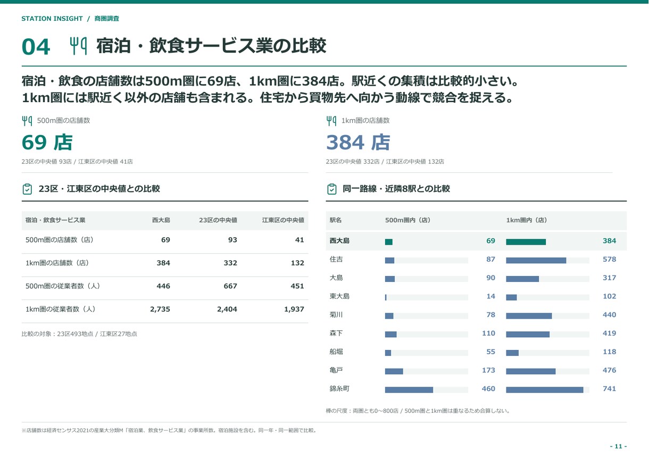Click the 1km圏内（店） column header

coord(527,220)
